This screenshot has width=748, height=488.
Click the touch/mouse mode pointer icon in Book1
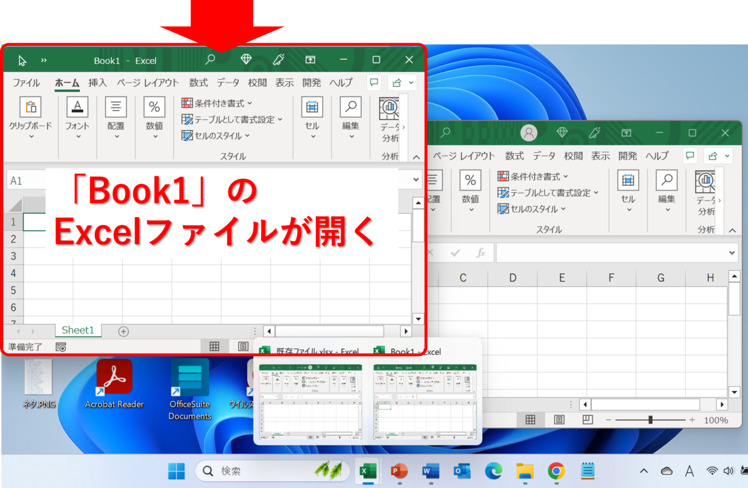(x=22, y=60)
